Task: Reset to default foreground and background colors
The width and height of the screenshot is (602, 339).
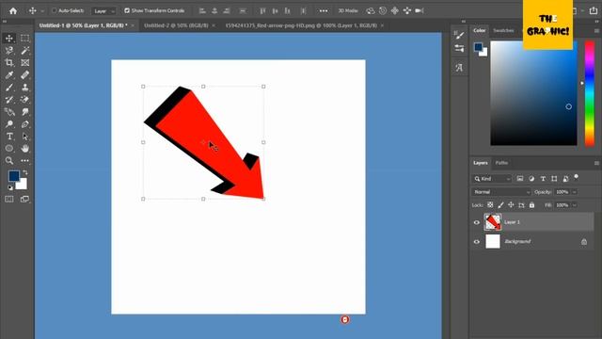Action: click(10, 187)
